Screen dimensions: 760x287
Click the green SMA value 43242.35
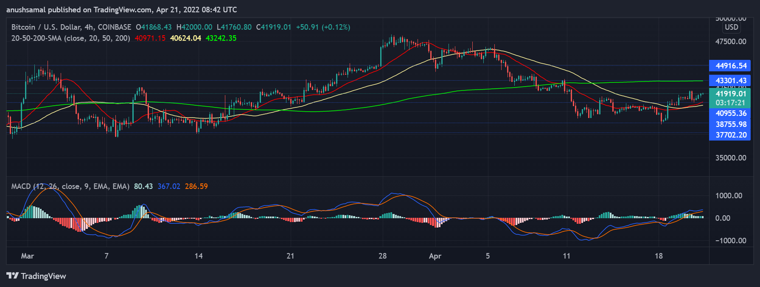pyautogui.click(x=221, y=38)
